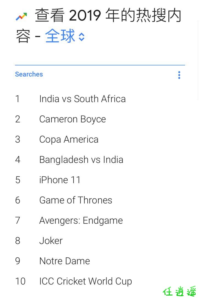Select Avengers: Endgame in the list
The height and width of the screenshot is (298, 200).
point(81,221)
